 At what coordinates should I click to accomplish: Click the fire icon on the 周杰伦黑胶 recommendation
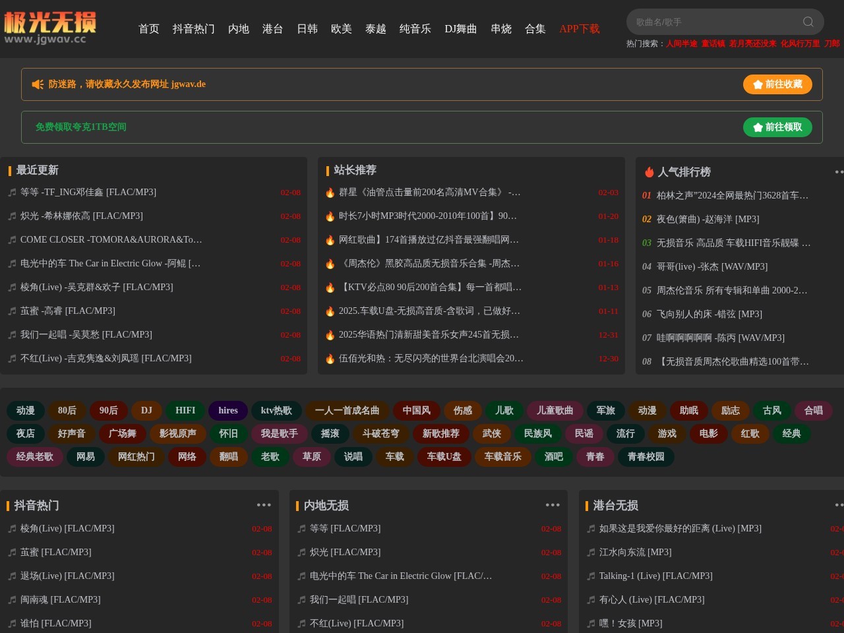pyautogui.click(x=330, y=263)
